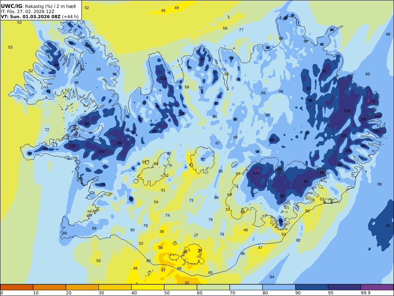Image resolution: width=394 pixels, height=296 pixels.
Task: Click the humidity value '91' on the map
Action: (x=115, y=74)
